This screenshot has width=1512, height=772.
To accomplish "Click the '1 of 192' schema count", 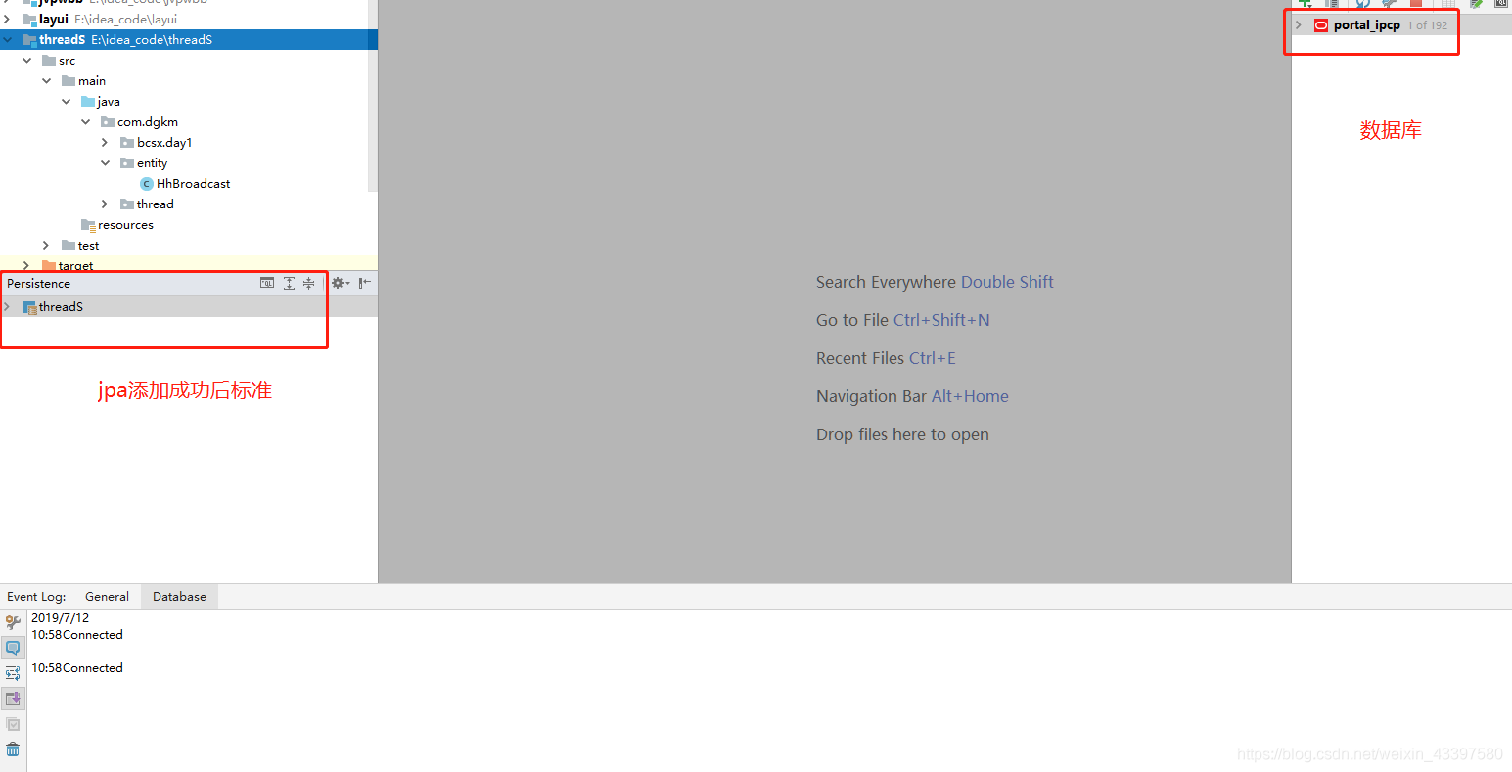I will coord(1427,25).
